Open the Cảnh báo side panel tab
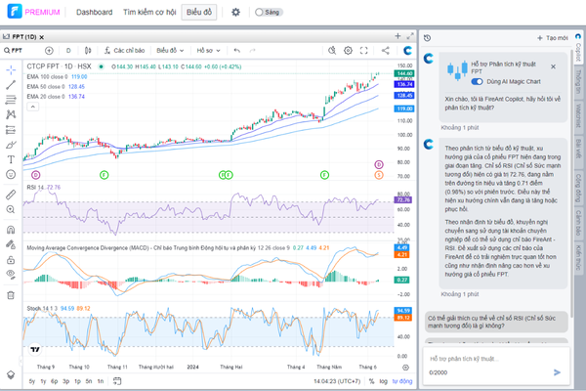Screen dimensions: 586x391 click(578, 224)
